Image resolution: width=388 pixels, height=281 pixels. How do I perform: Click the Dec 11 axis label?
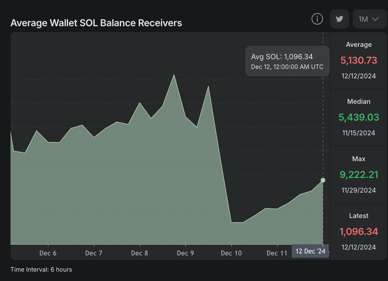277,253
